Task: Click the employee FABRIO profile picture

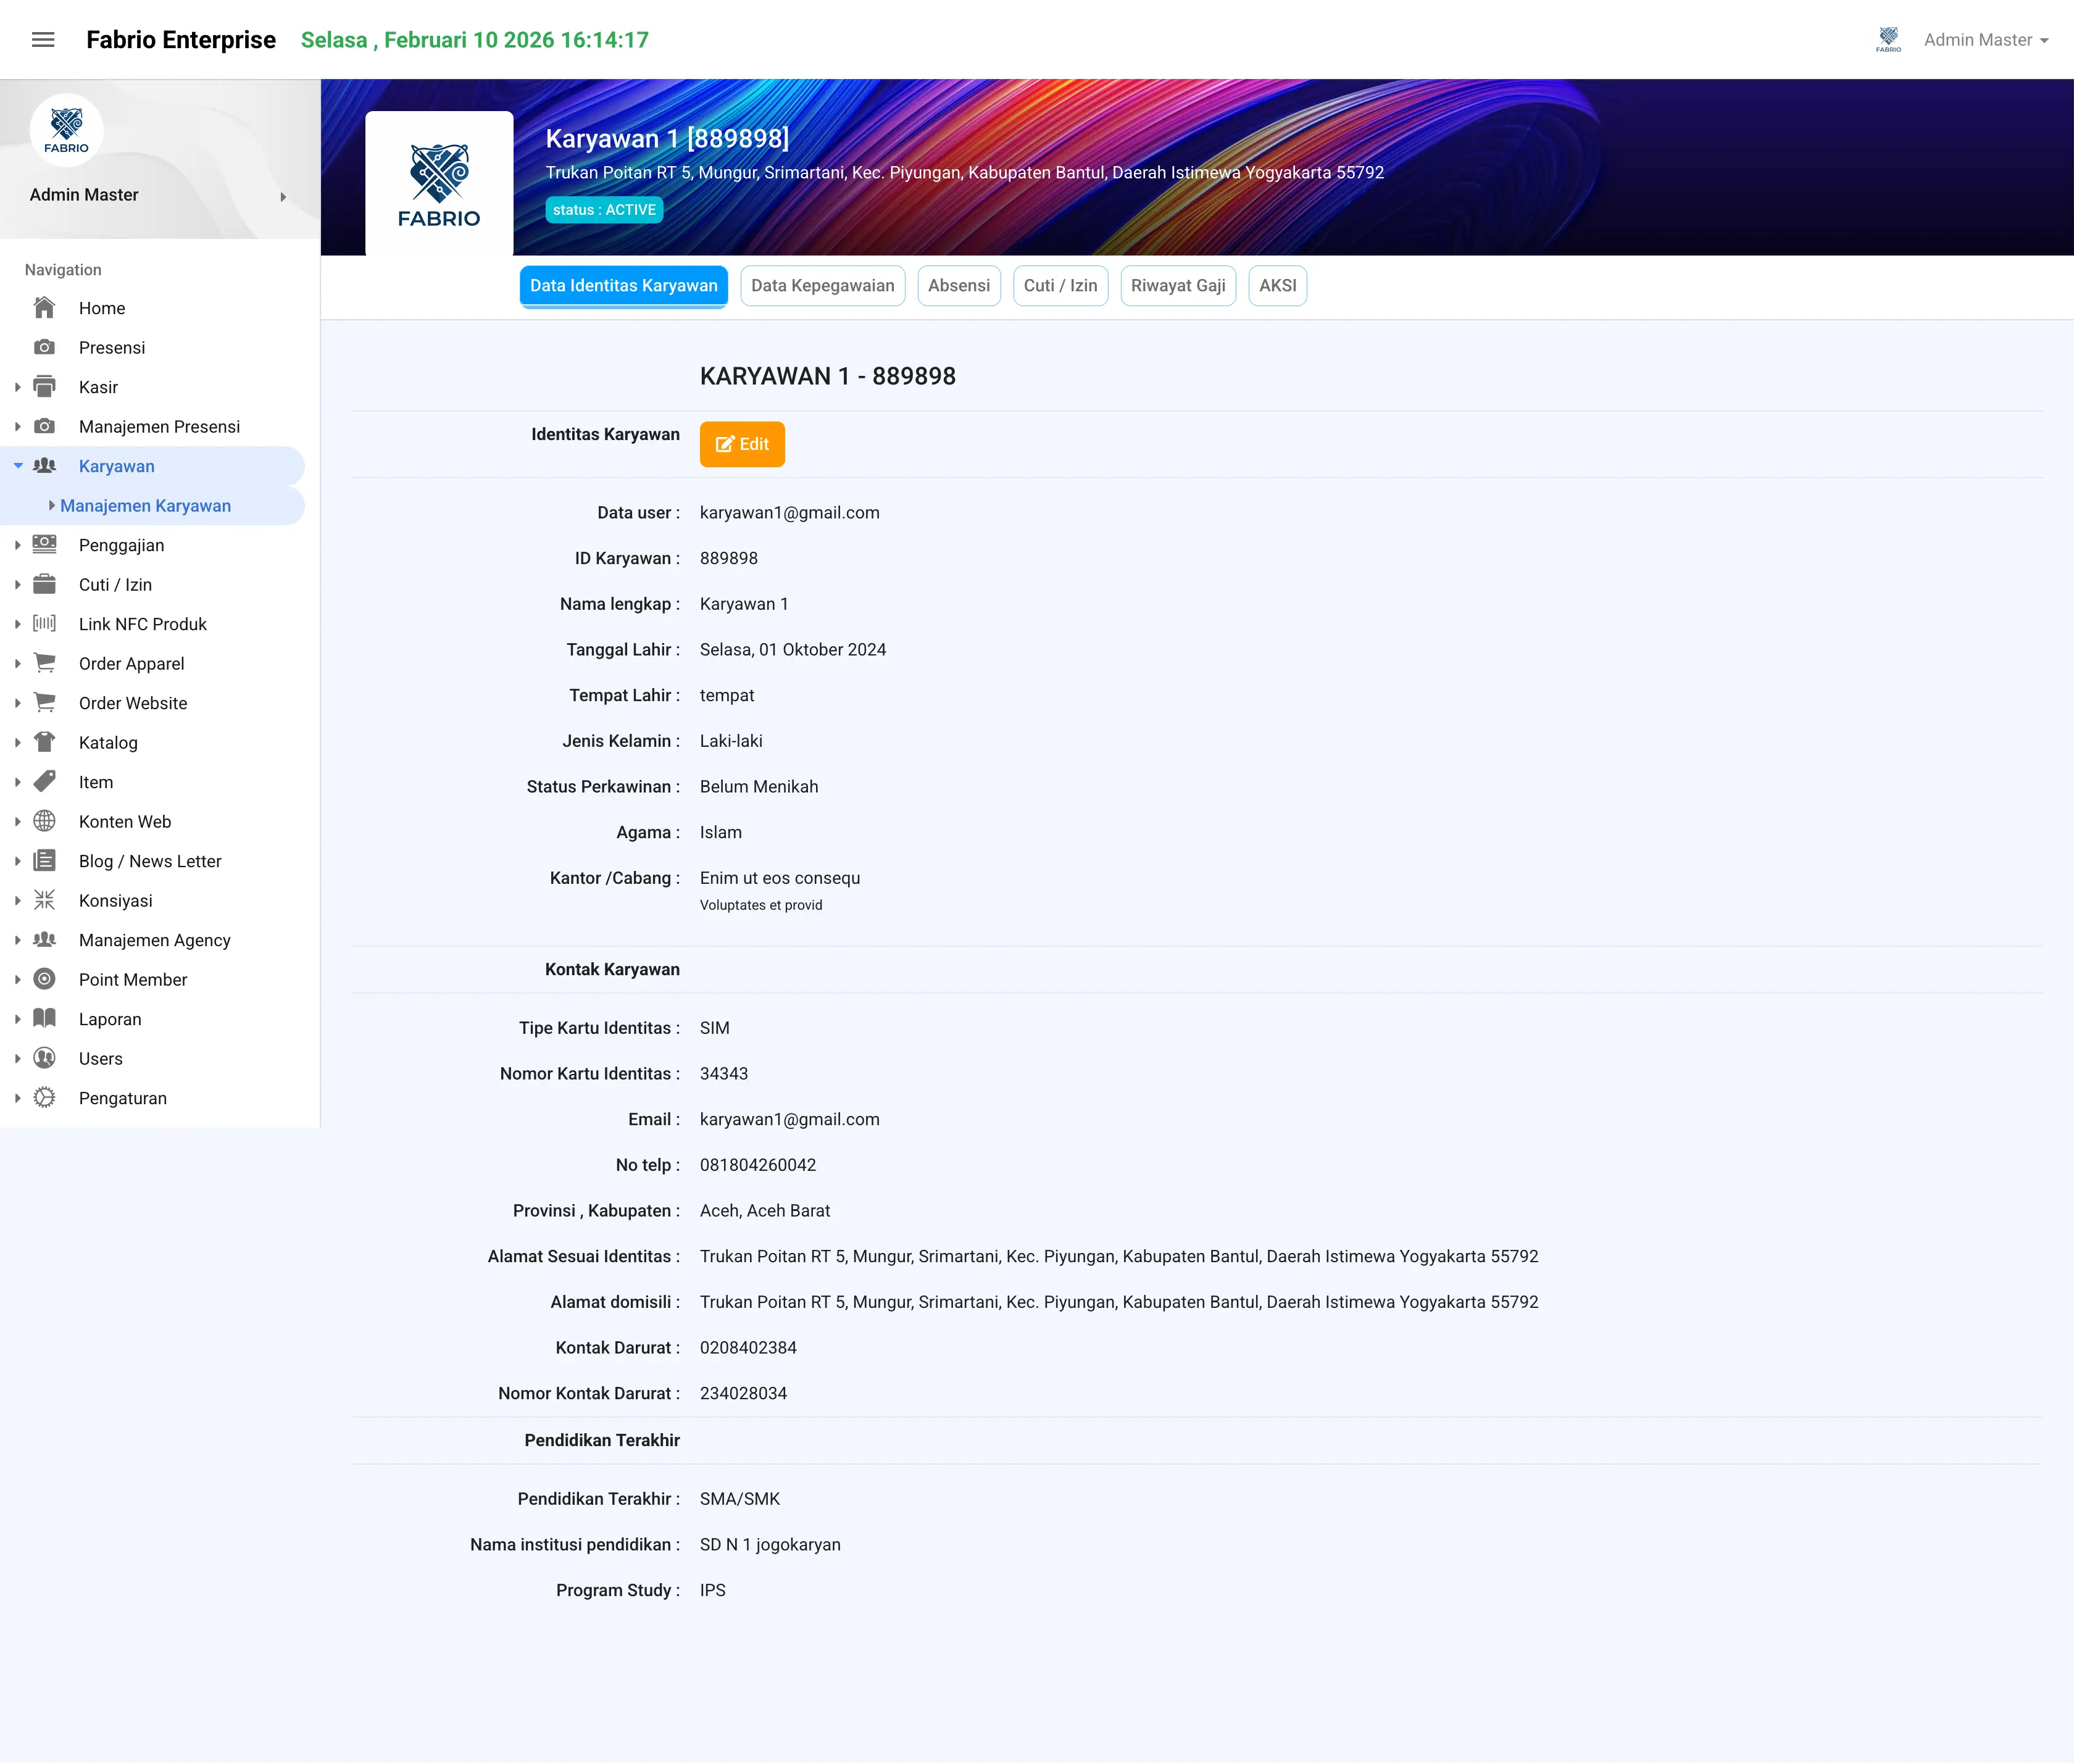Action: click(x=439, y=183)
